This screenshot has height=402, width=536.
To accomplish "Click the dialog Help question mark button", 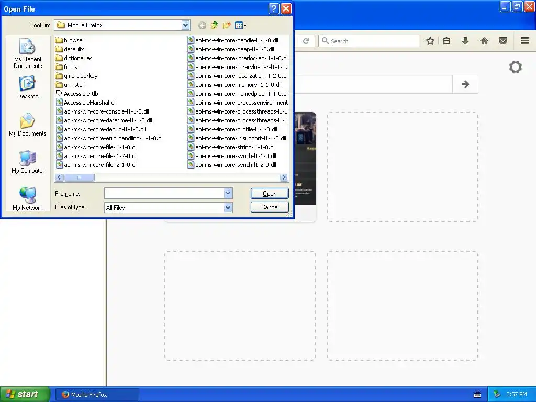I will coord(274,8).
